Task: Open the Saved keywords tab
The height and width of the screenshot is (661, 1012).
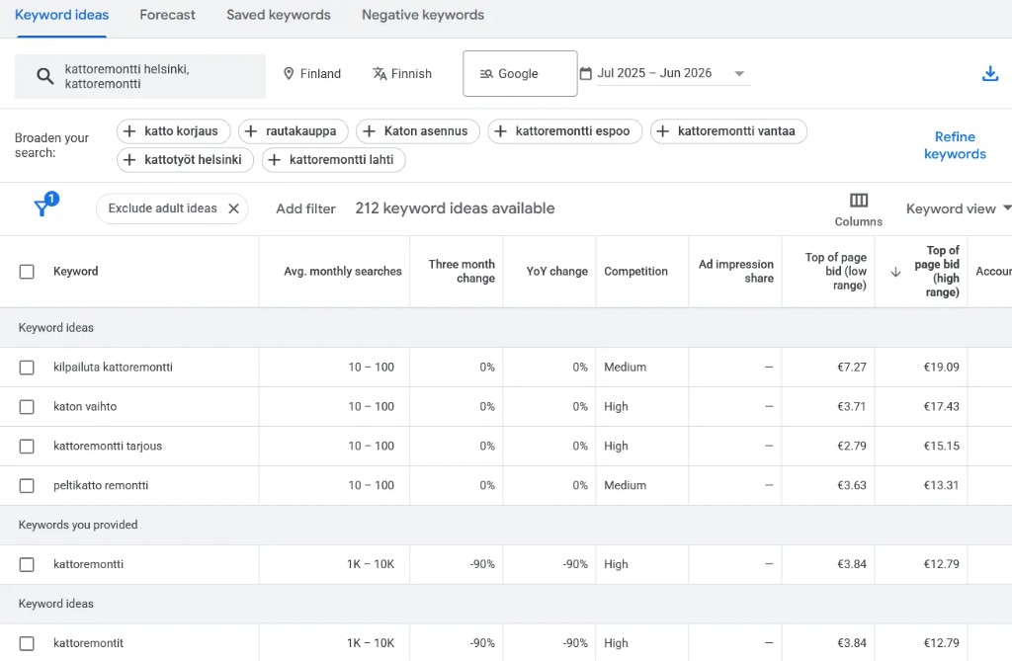Action: click(278, 15)
